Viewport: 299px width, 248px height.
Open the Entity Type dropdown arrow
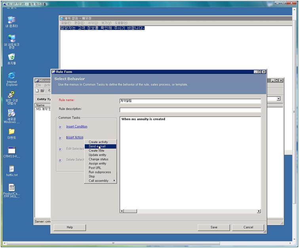(278, 99)
